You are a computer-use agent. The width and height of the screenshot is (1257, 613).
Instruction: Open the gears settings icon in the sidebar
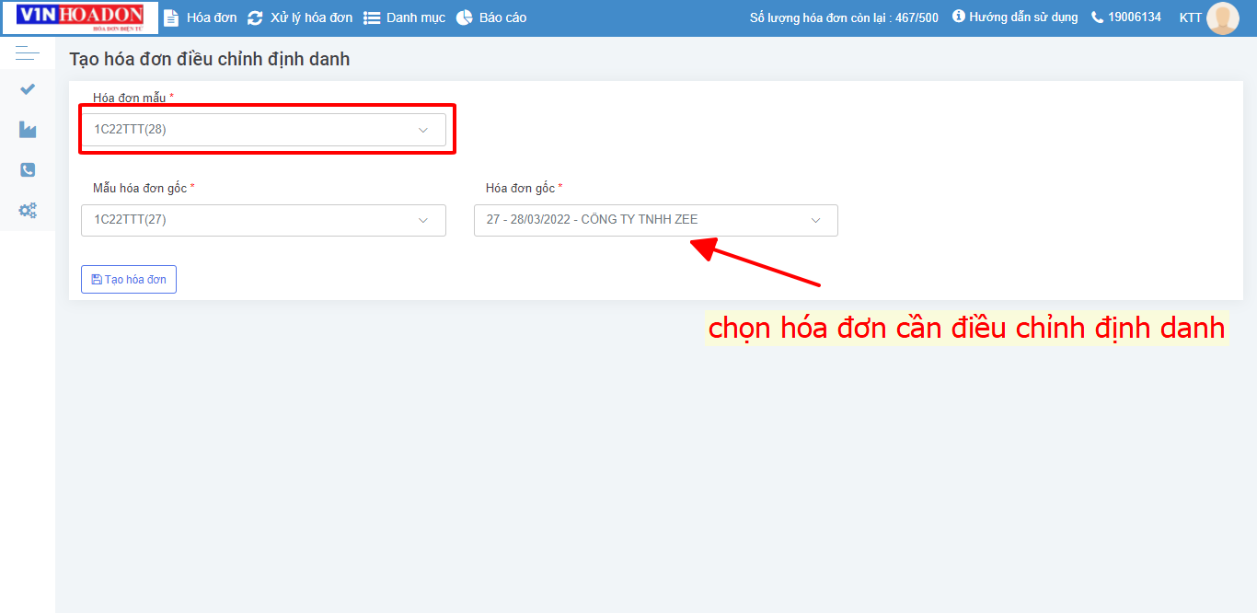click(27, 210)
